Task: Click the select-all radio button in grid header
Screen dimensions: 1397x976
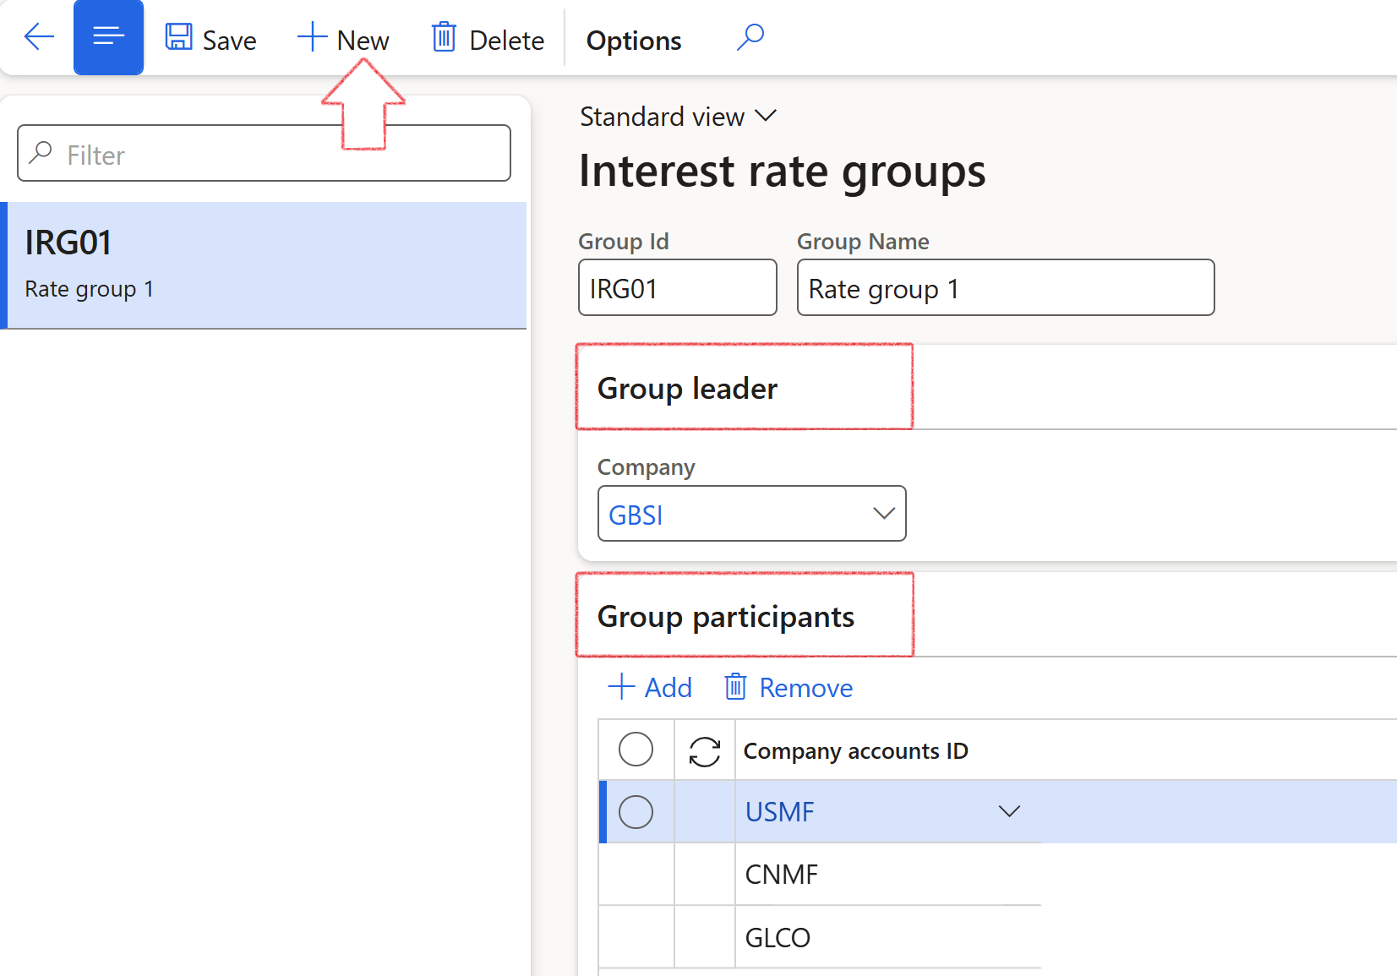Action: (x=636, y=749)
